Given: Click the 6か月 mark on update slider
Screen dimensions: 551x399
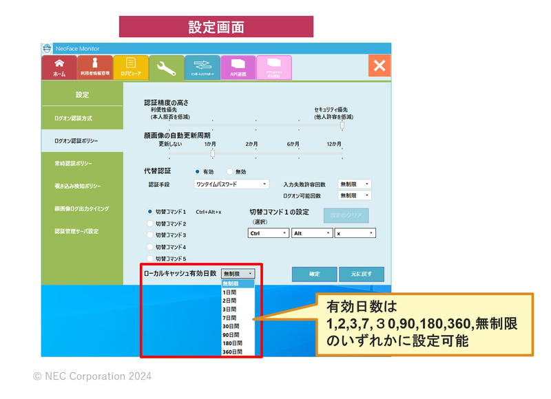Looking at the screenshot, I should pyautogui.click(x=293, y=144).
